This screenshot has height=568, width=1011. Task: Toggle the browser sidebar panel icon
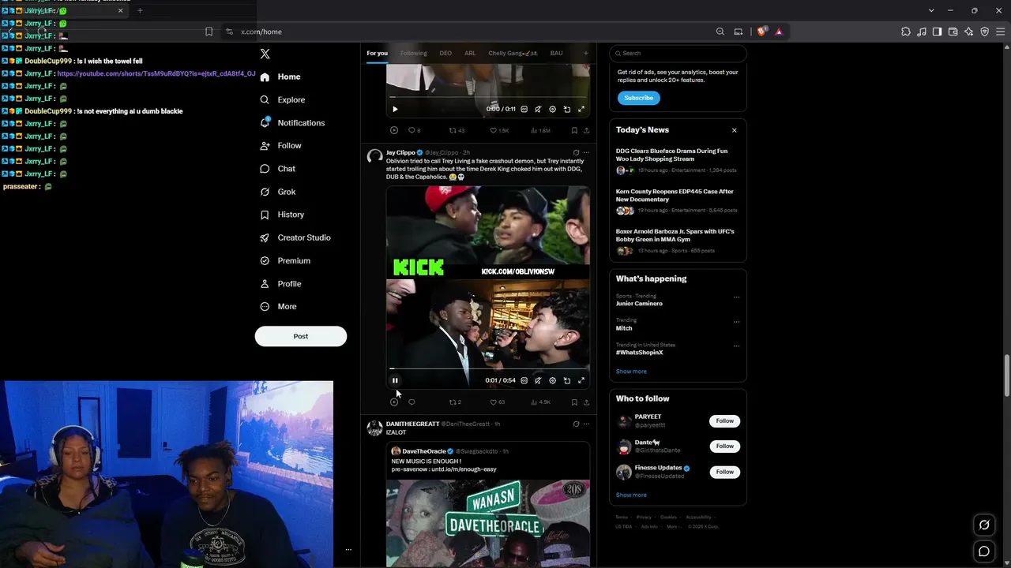(x=937, y=32)
